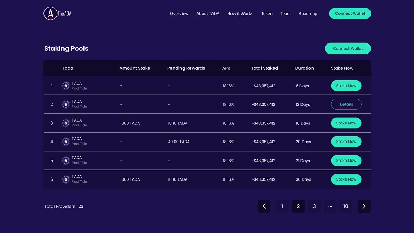414x233 pixels.
Task: Click 18.16 TADA rewards in row 6
Action: point(178,179)
